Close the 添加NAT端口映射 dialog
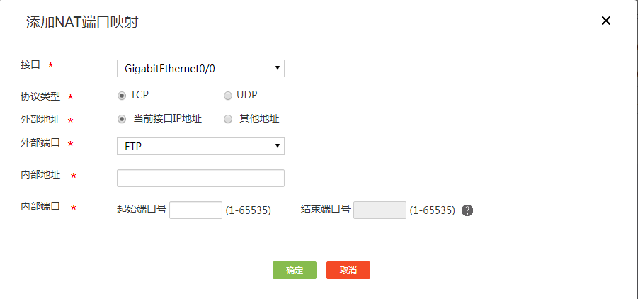 606,21
